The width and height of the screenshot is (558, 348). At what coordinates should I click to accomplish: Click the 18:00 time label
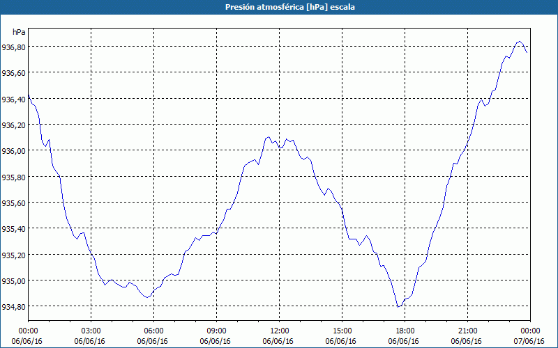[x=405, y=331]
